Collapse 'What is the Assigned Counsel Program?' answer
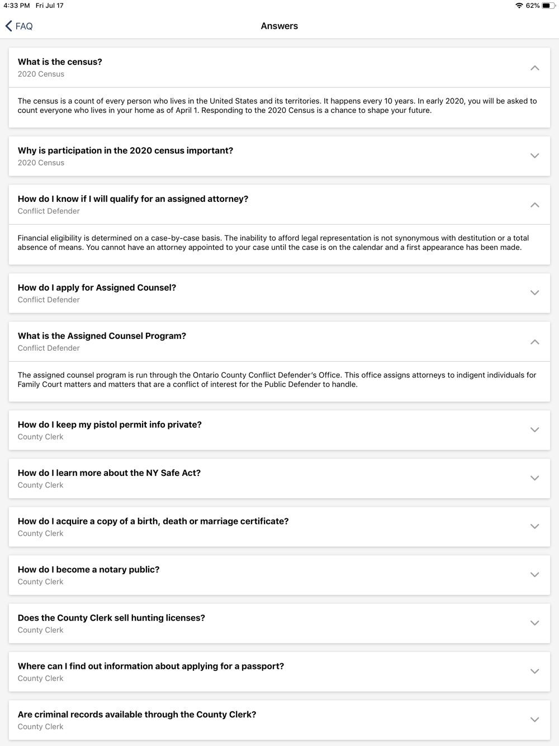This screenshot has width=559, height=746. (534, 342)
